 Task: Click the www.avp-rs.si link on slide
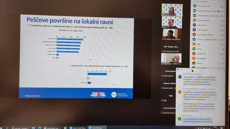pyautogui.click(x=32, y=96)
